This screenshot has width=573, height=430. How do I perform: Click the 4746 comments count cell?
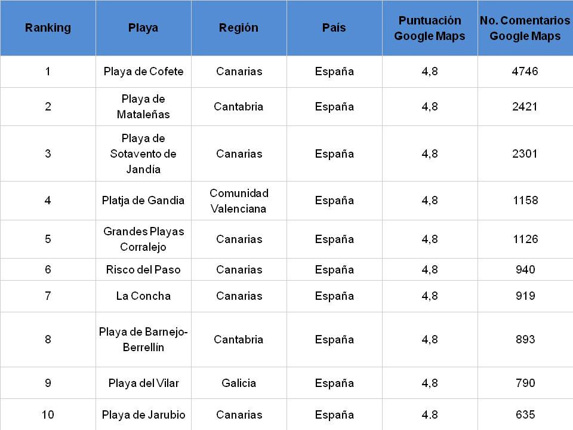click(x=525, y=71)
